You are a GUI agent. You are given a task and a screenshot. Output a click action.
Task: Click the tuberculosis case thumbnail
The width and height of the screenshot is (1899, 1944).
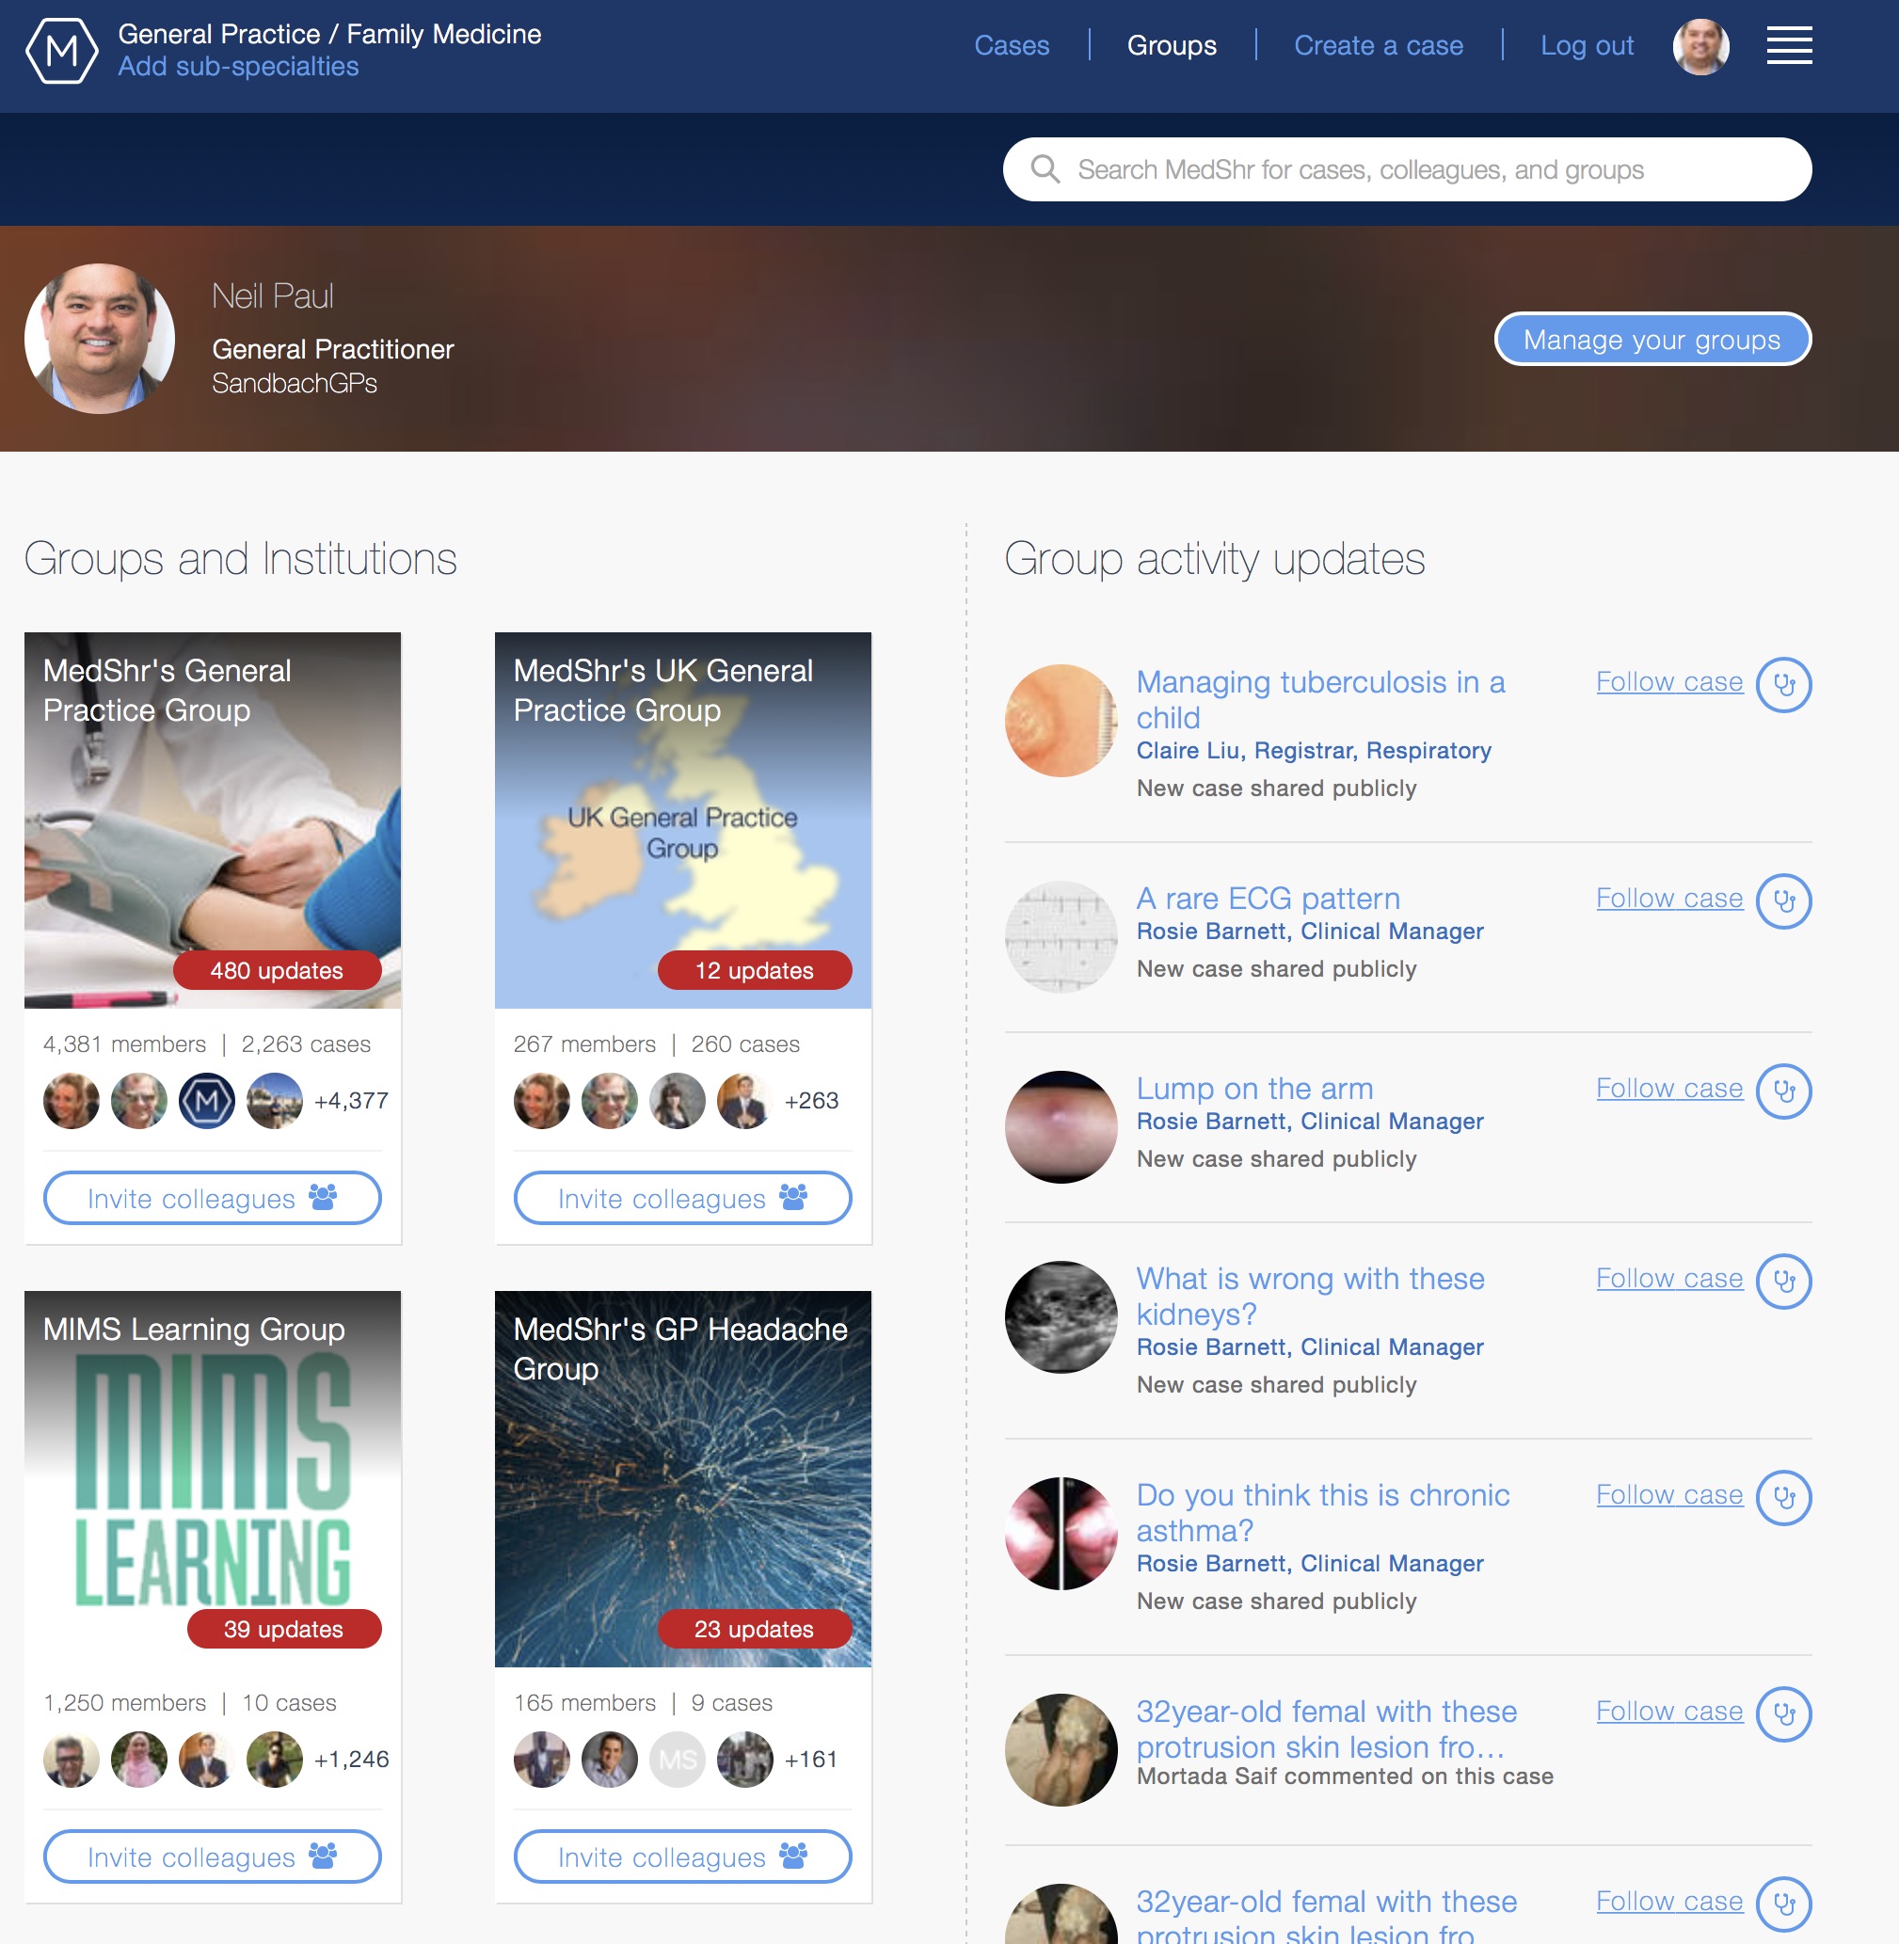[x=1061, y=720]
